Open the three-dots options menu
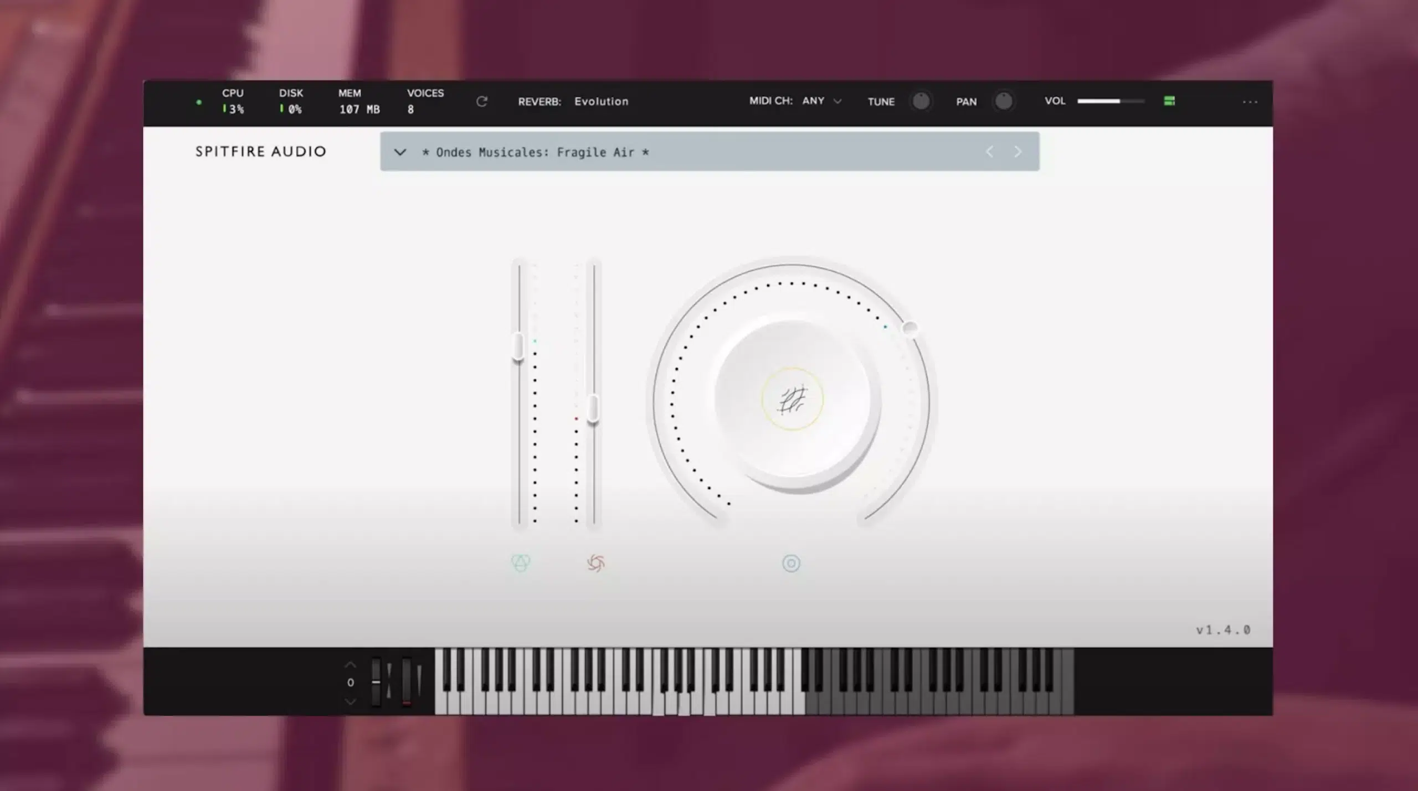The width and height of the screenshot is (1418, 791). [x=1250, y=102]
